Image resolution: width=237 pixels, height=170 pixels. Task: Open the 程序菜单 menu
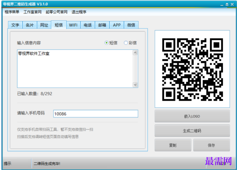click(12, 12)
